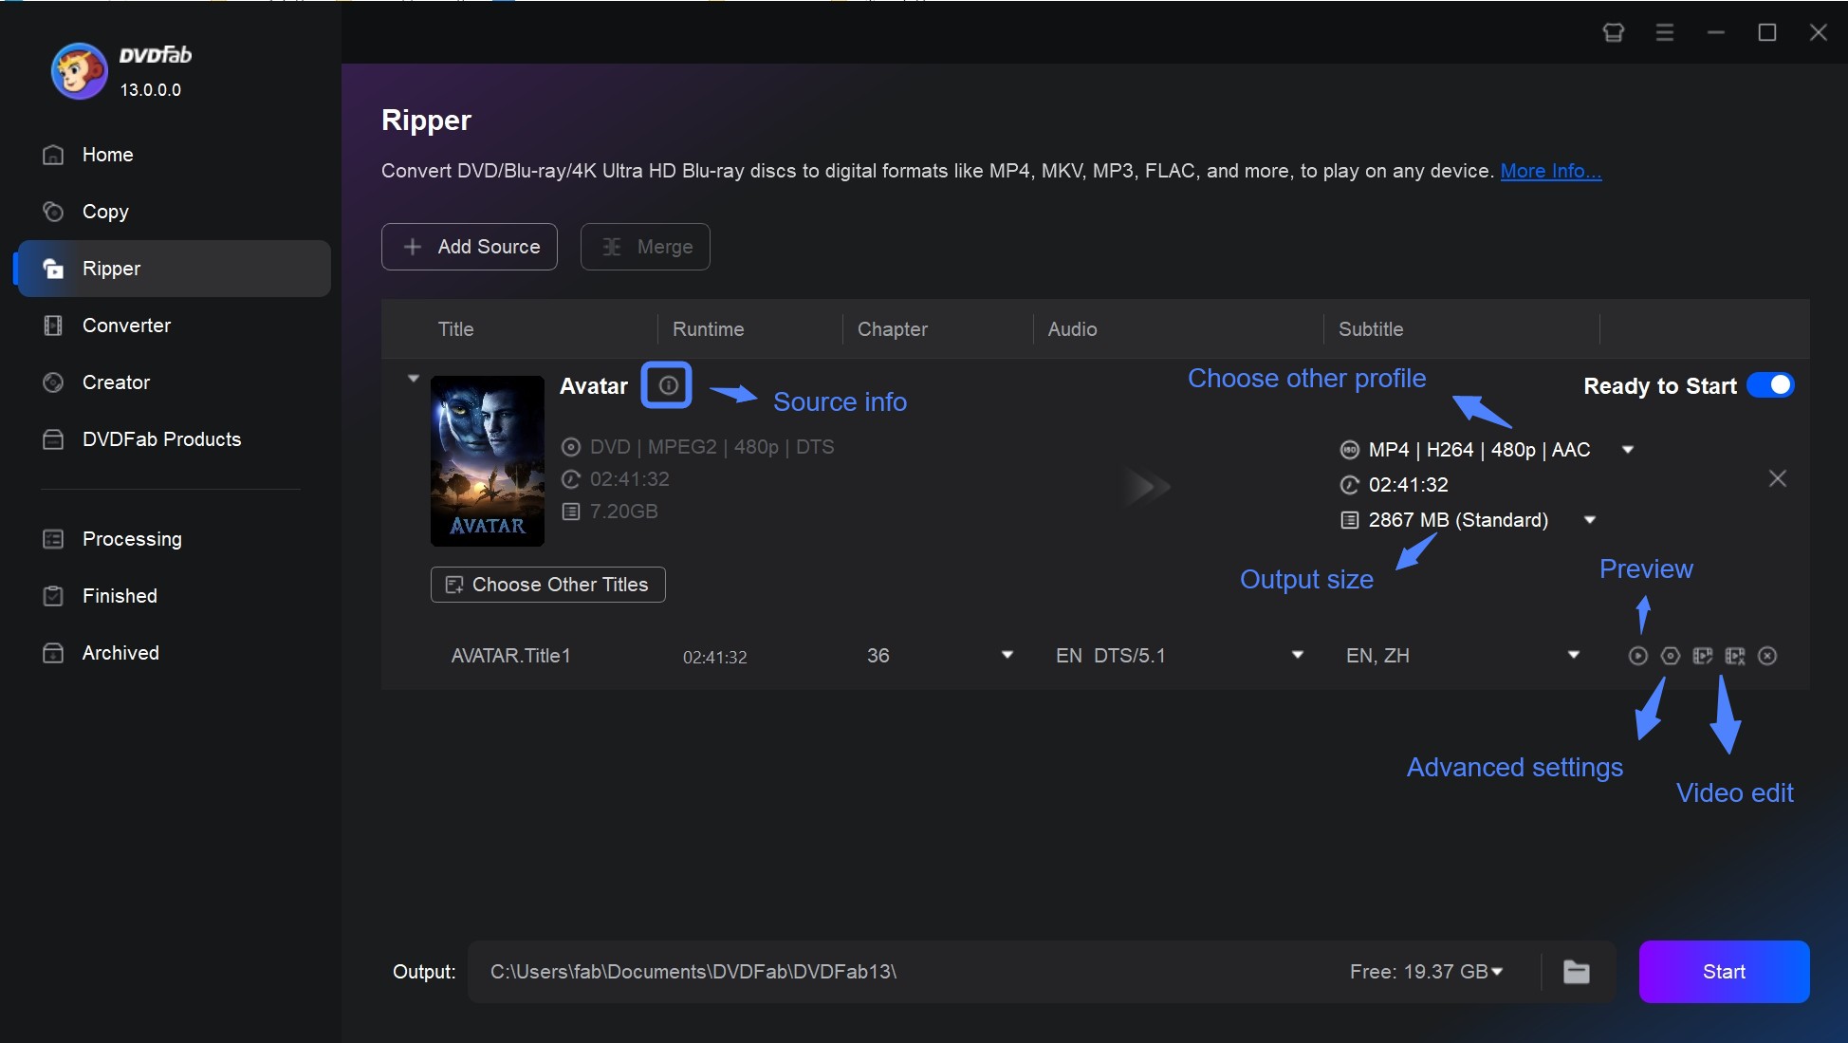Click the More Info link in description
This screenshot has height=1043, width=1848.
pos(1551,169)
